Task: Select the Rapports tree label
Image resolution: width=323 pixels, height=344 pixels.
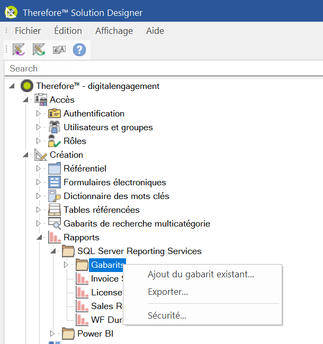Action: (82, 238)
